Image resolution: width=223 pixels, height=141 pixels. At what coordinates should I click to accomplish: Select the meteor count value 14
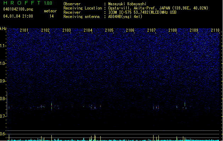pos(52,16)
